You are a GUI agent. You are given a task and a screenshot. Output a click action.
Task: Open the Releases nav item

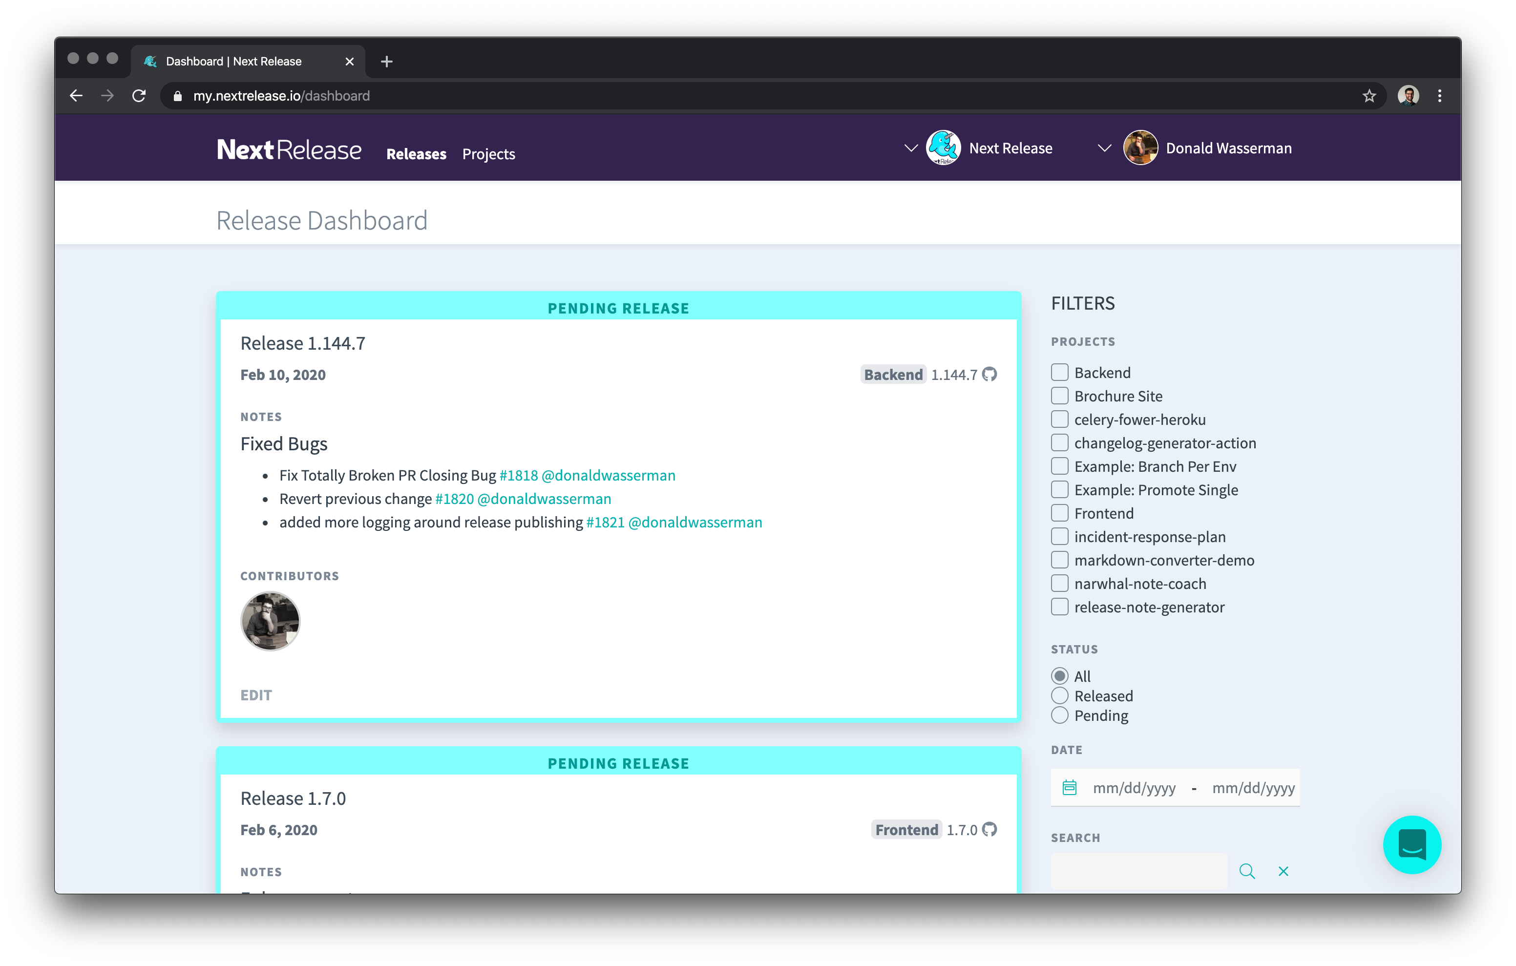[416, 154]
